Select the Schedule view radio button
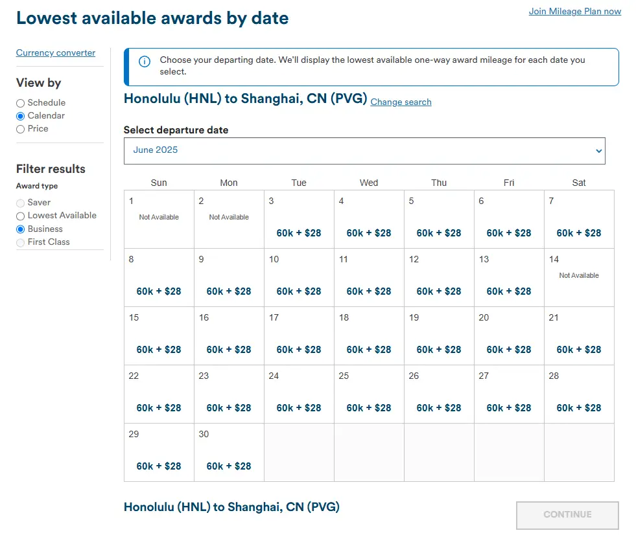 coord(21,103)
